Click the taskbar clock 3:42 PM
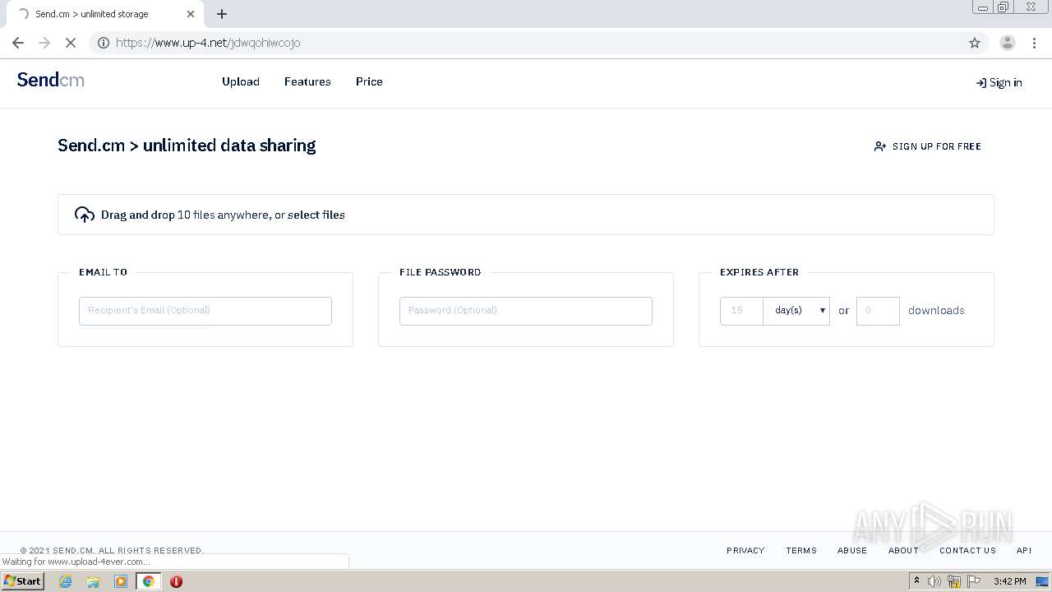This screenshot has width=1052, height=592. [1009, 581]
